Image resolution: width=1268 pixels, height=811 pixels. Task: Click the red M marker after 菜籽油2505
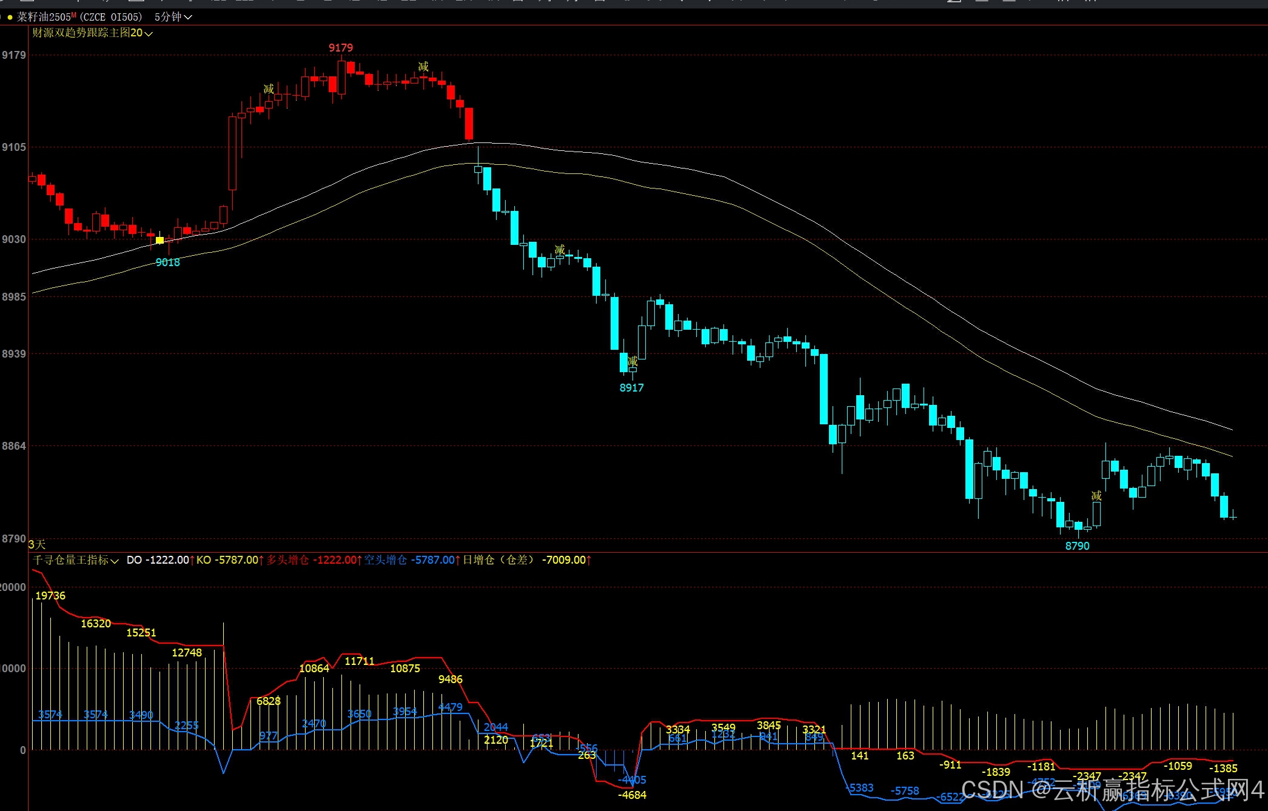74,15
